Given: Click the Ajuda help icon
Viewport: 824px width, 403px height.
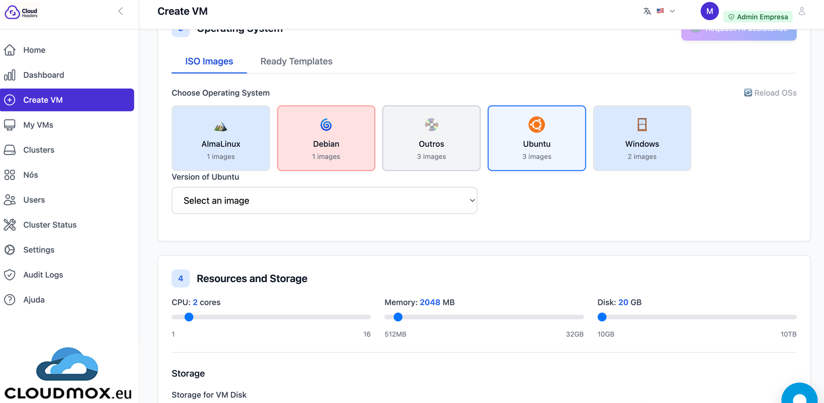Looking at the screenshot, I should click(10, 300).
